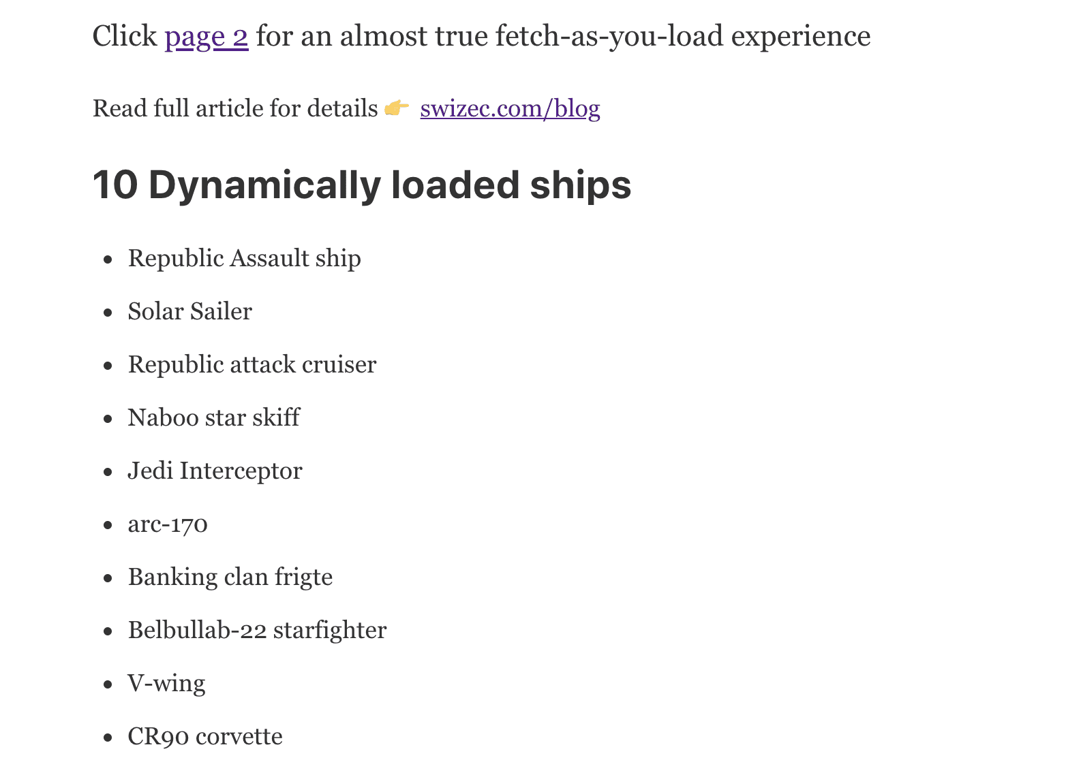
Task: Follow the swizec.com/blog link
Action: (510, 109)
